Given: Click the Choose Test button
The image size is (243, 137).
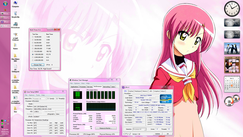Looking at the screenshot, I should 37,65.
